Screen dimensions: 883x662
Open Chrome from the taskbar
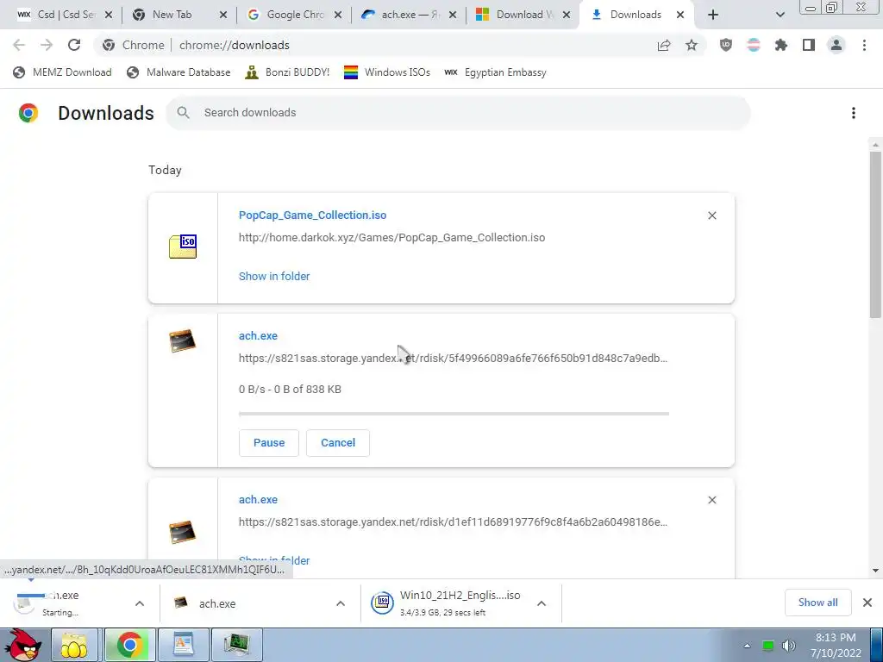129,645
